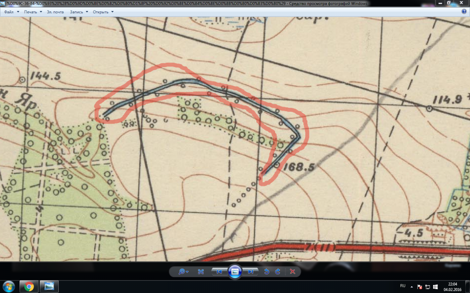Start the slideshow with the center round button
Viewport: 470px width, 293px height.
pos(235,272)
